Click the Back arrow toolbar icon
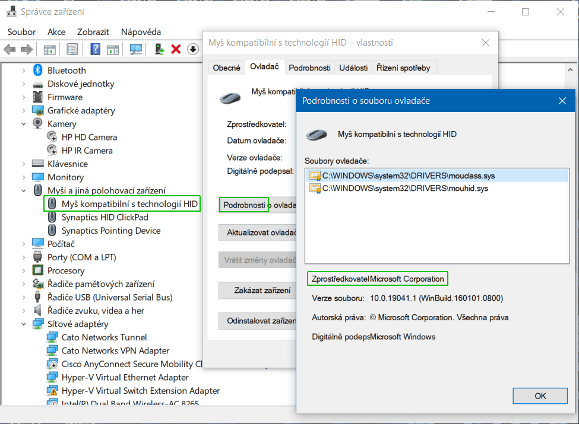Screen dimensions: 579x424 pyautogui.click(x=10, y=49)
